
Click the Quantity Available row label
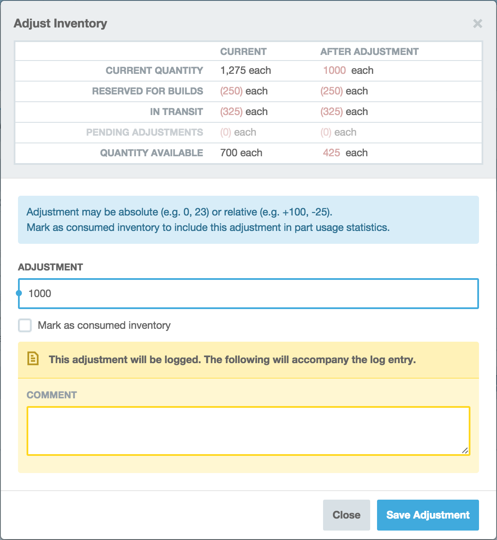point(151,153)
